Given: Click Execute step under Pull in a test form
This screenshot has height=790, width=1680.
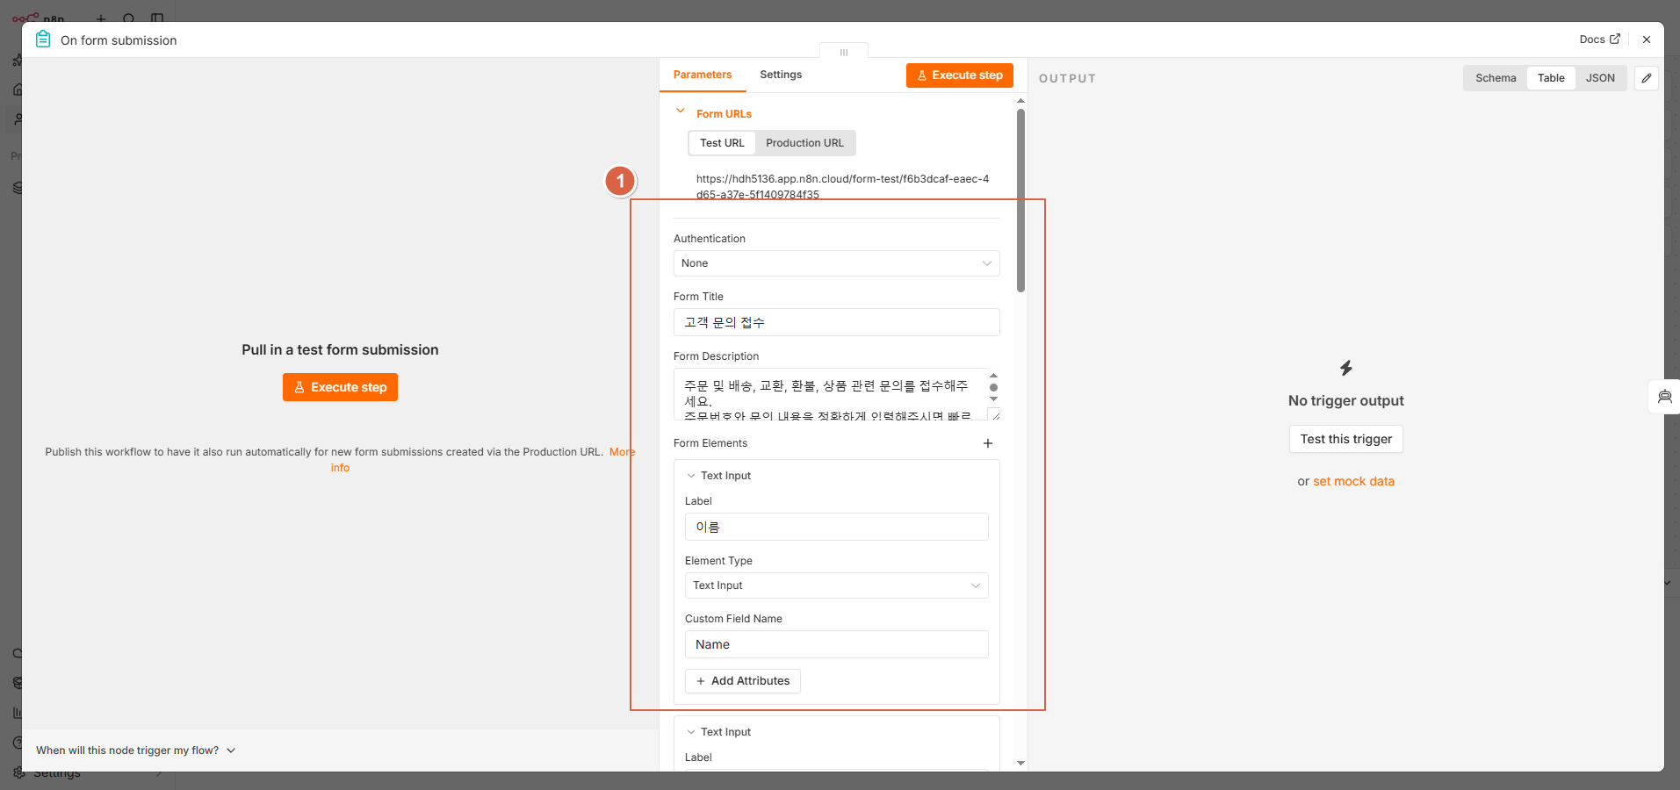Looking at the screenshot, I should pos(340,387).
